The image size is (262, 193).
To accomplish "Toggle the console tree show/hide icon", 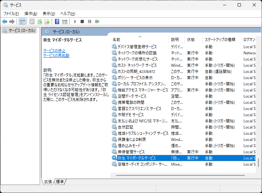I will [22, 21].
